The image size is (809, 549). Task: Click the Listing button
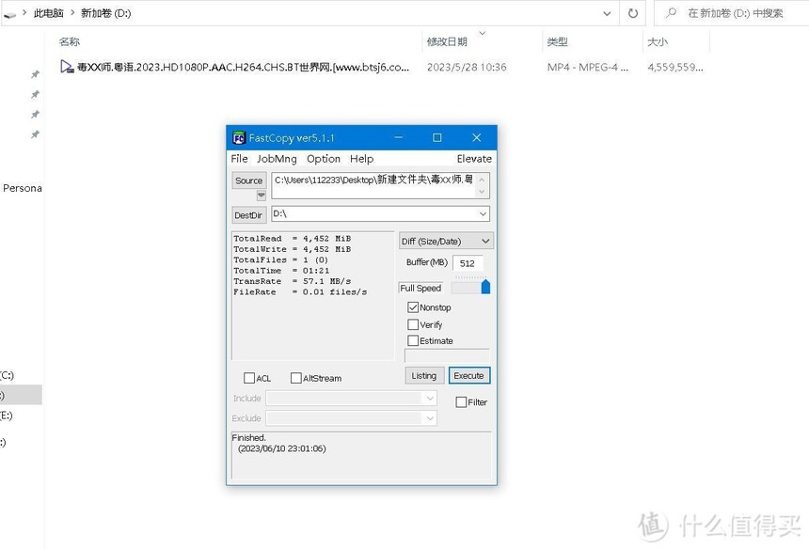(x=424, y=376)
